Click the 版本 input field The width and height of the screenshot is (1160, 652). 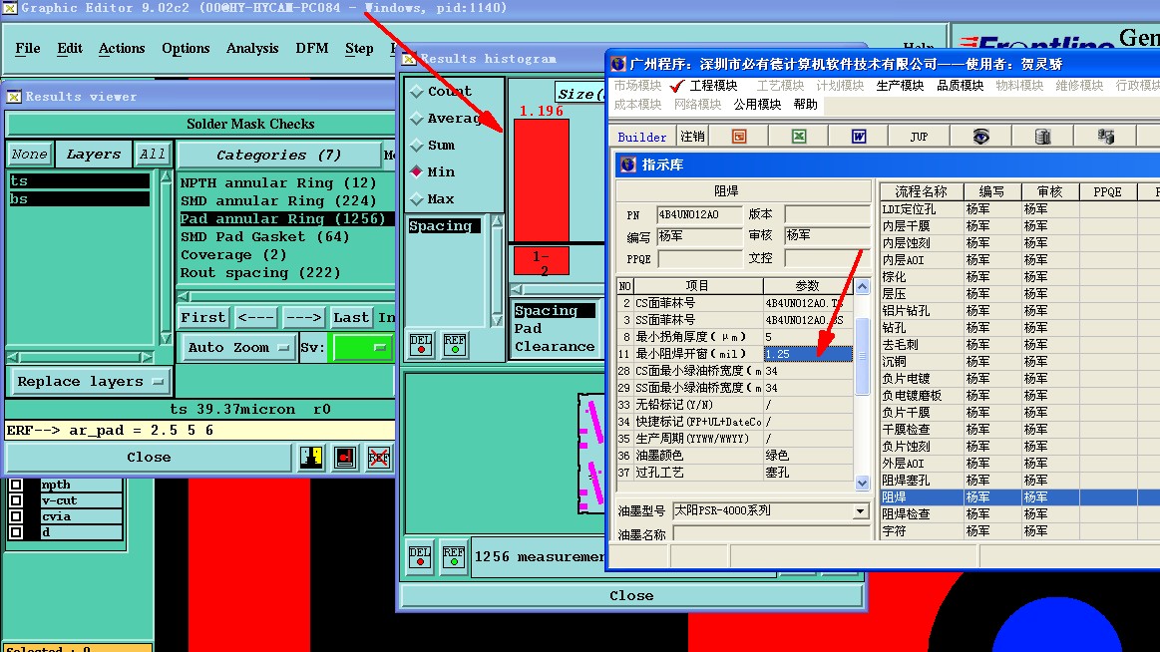pos(826,214)
